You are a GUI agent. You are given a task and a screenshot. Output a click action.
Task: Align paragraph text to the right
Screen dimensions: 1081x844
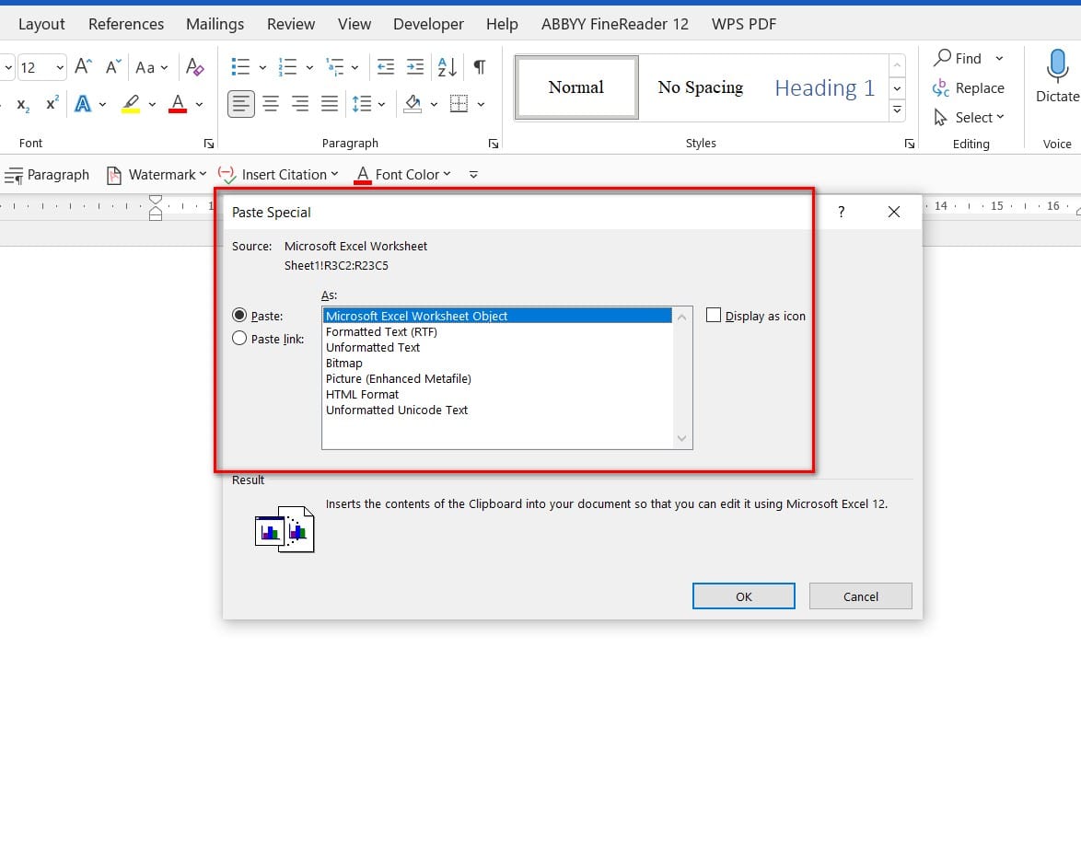(x=300, y=104)
